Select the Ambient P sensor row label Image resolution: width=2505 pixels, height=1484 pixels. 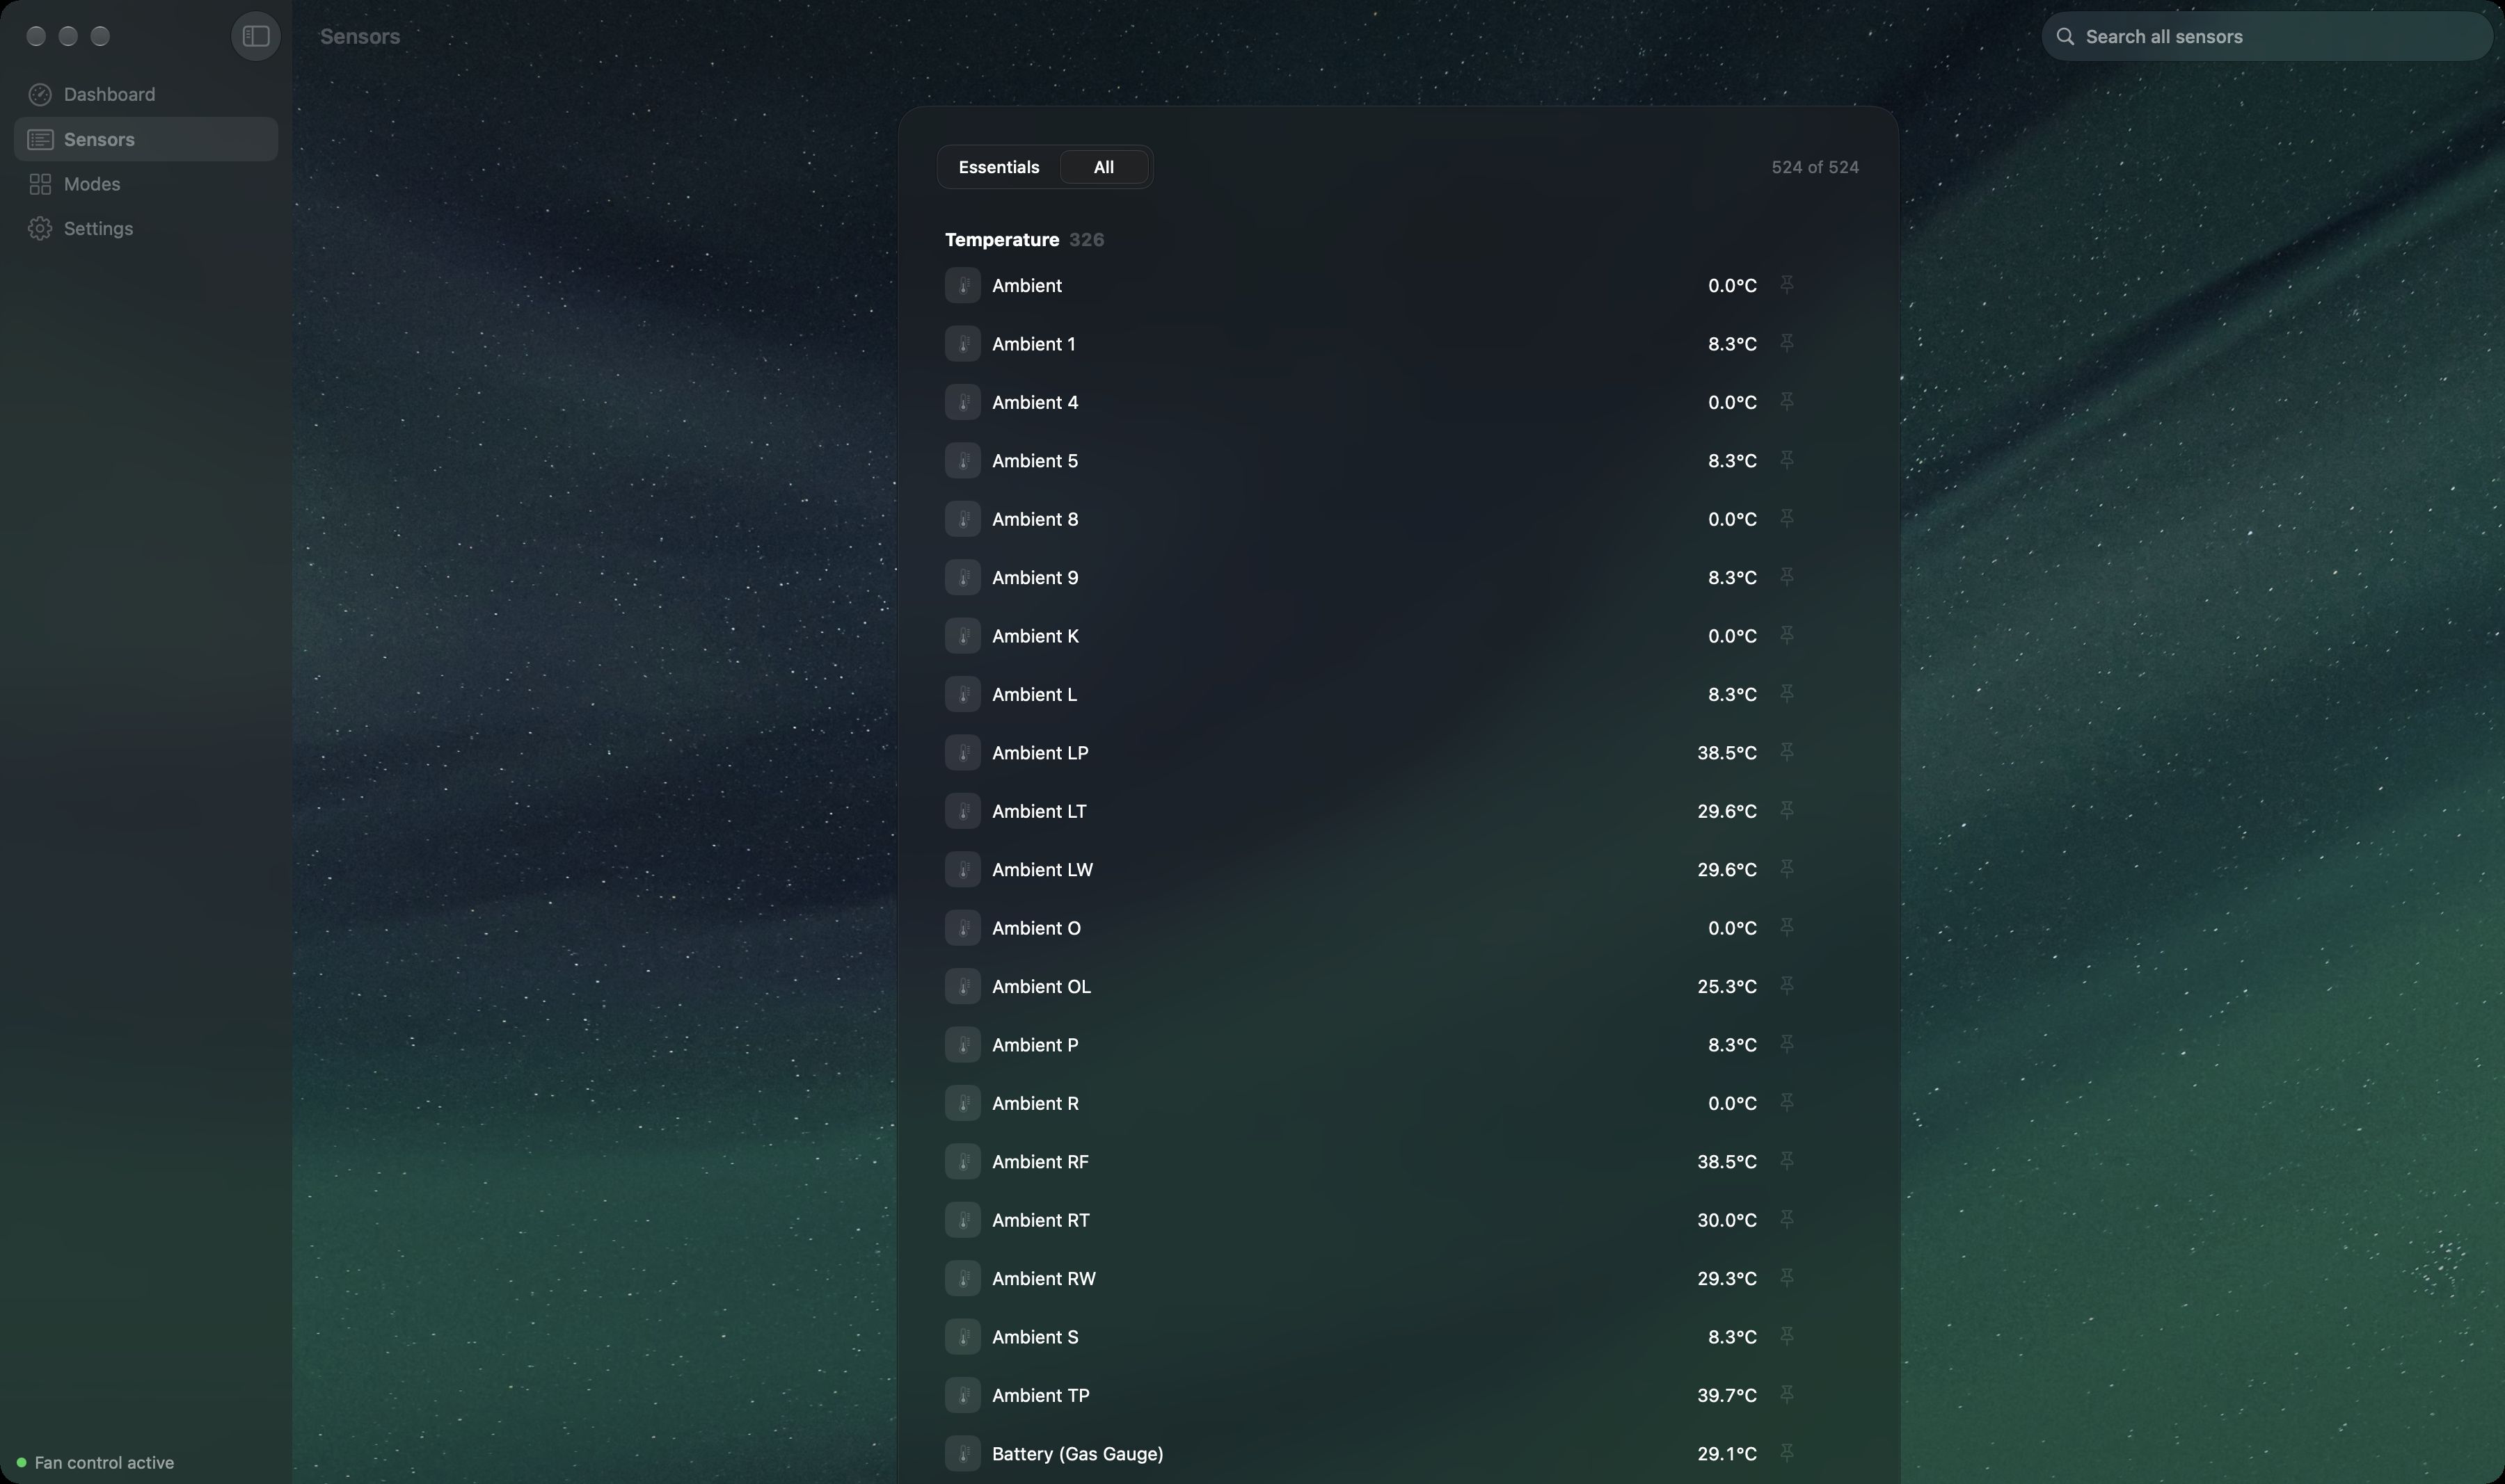point(1035,1045)
